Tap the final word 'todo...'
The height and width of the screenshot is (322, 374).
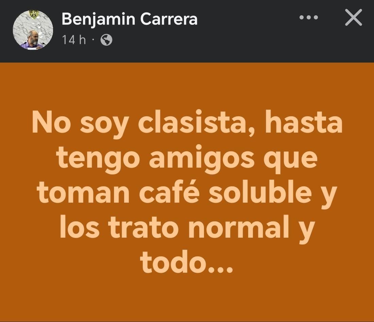click(x=187, y=262)
